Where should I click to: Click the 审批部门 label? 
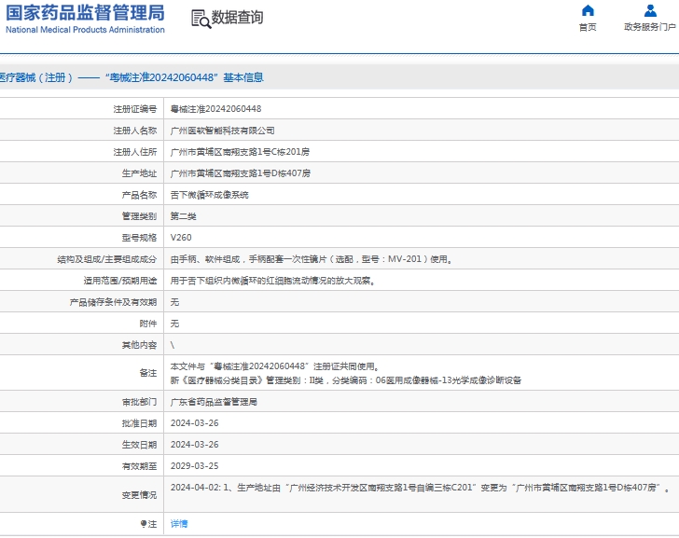139,402
